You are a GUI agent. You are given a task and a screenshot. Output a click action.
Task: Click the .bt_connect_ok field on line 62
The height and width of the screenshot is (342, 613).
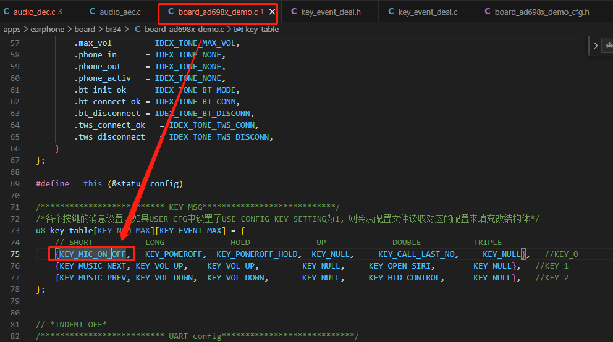coord(107,101)
